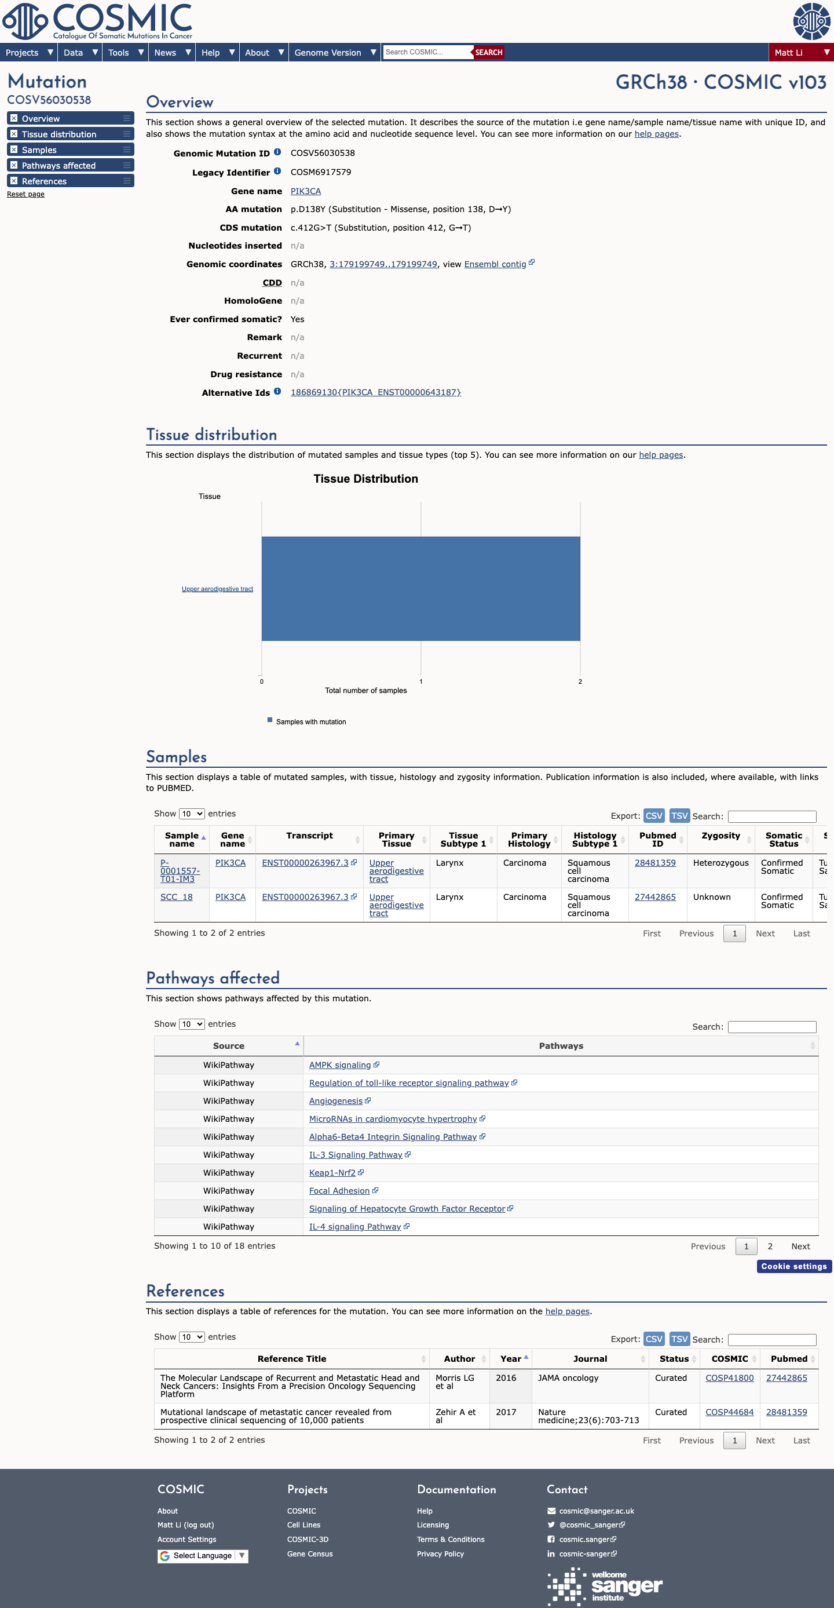
Task: Open external icon beside AMPK signaling
Action: [376, 1065]
